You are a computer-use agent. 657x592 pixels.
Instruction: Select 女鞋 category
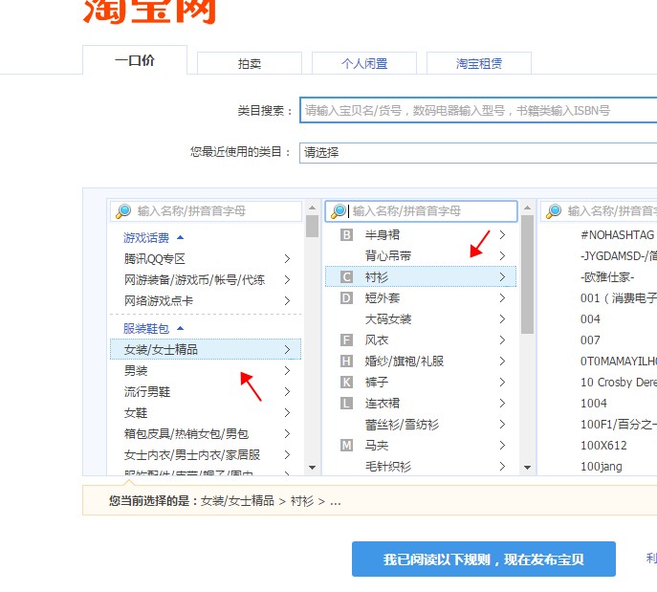point(206,413)
